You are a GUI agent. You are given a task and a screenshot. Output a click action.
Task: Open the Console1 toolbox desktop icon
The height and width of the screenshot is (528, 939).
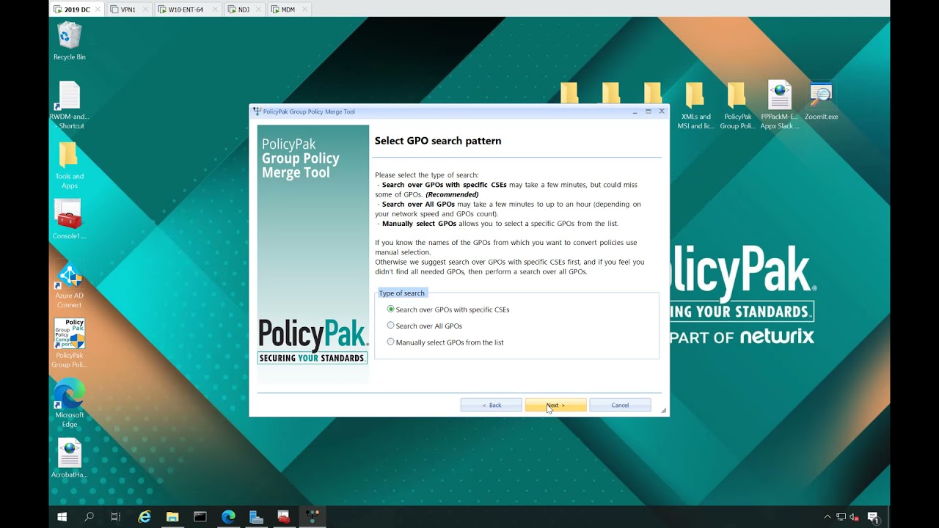pyautogui.click(x=69, y=220)
